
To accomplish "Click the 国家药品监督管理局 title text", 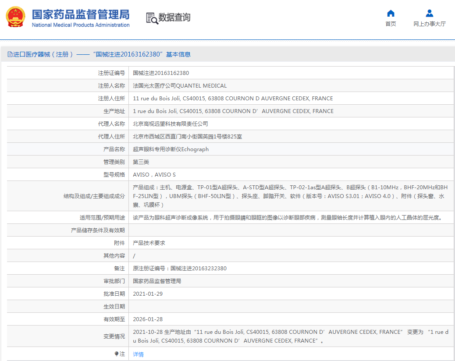I will (81, 14).
